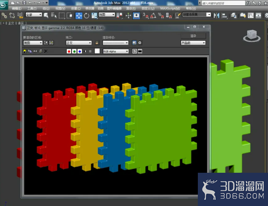Click the Edit Region icon in render window
This screenshot has height=206, width=268.
46,43
